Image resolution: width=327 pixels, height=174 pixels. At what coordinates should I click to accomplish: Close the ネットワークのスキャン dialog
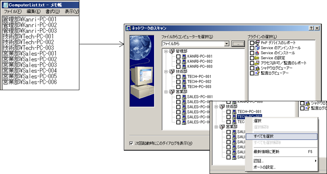[x=317, y=28]
